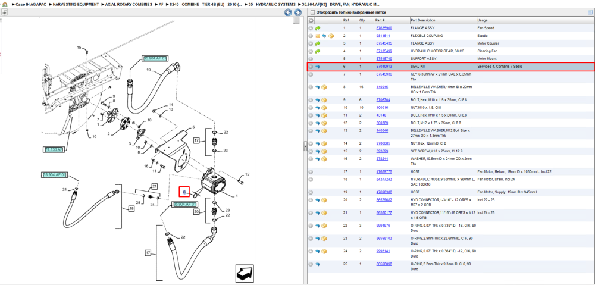Click green arrow icon for FLANGE ASSY 87545435
595x285 pixels.
(x=318, y=43)
